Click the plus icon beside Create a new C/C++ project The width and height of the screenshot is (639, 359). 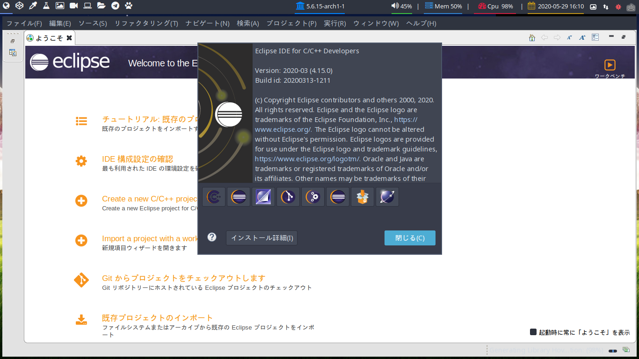click(x=81, y=201)
